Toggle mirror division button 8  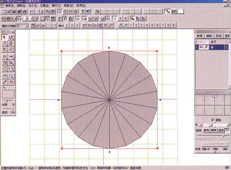126,19
